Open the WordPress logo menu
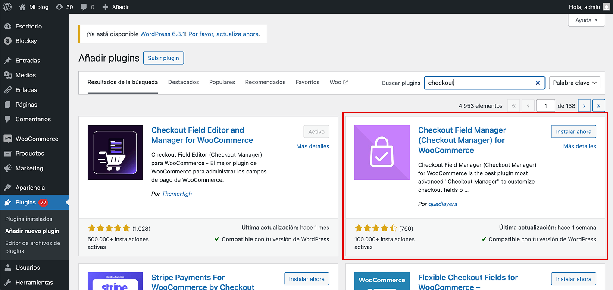The height and width of the screenshot is (290, 613). 7,7
